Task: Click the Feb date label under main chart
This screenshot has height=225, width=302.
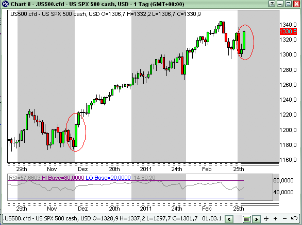Action: click(207, 169)
